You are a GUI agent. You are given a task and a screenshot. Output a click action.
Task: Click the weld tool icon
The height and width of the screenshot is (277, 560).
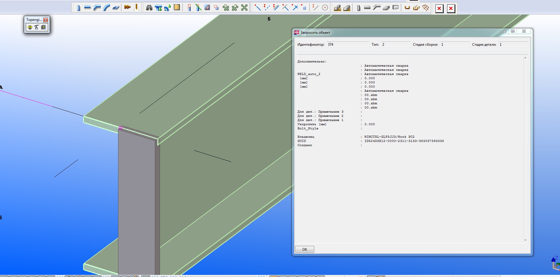tap(137, 8)
